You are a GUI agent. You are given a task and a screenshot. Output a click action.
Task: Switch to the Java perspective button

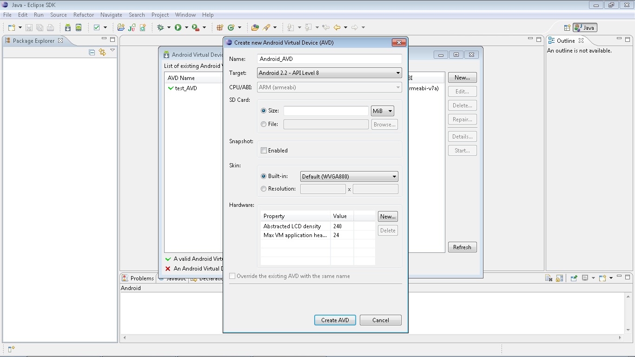pos(585,27)
